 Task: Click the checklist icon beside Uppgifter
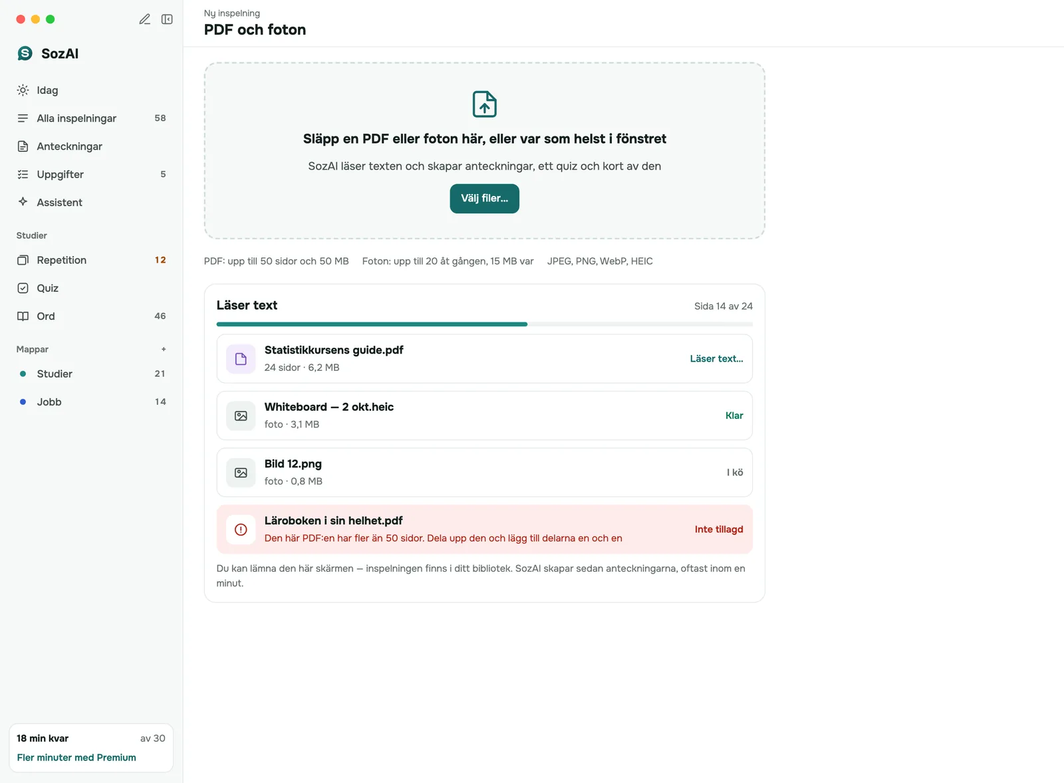pos(23,174)
